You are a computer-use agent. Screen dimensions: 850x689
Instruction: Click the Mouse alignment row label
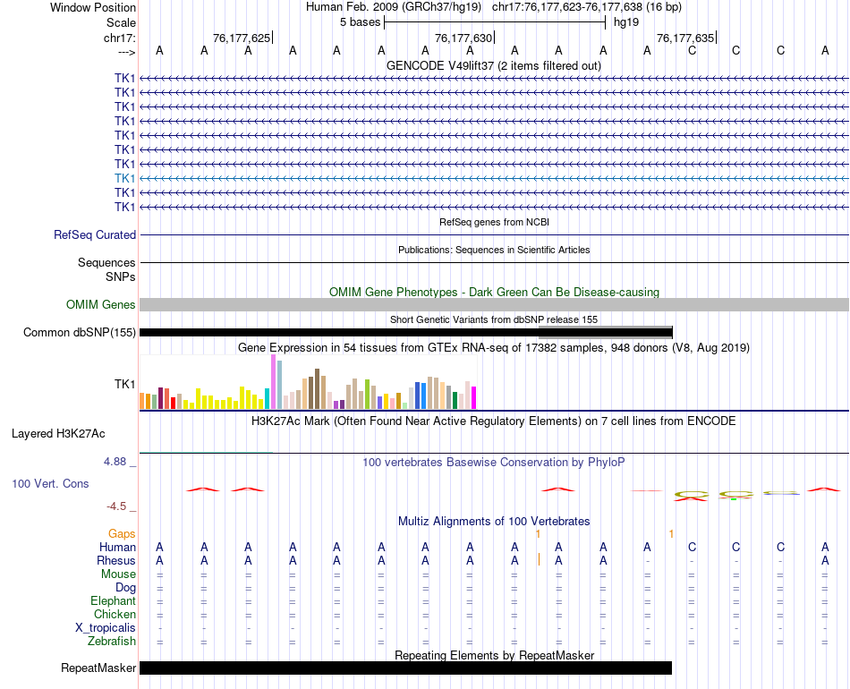[118, 574]
